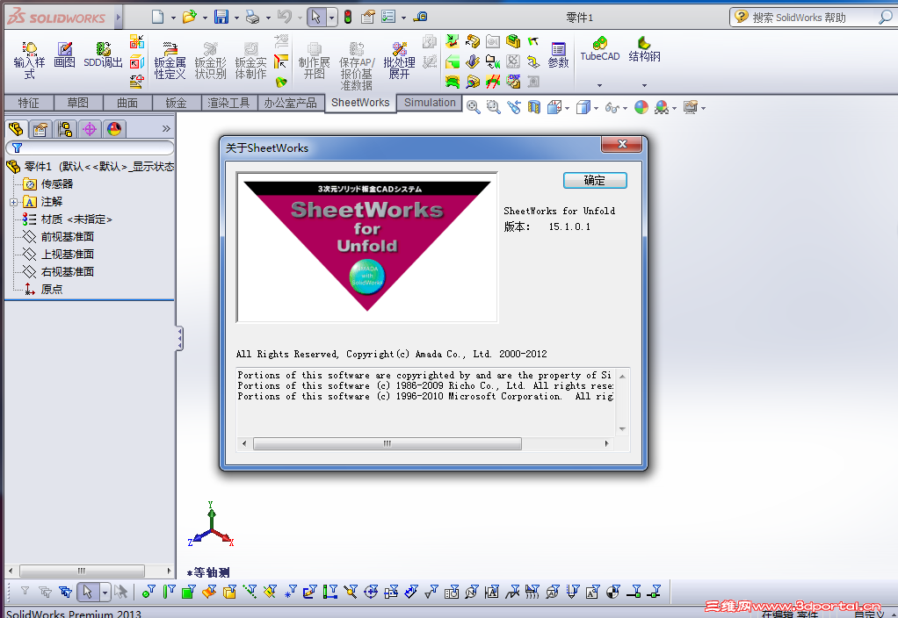Open the New document dropdown arrow
Image resolution: width=898 pixels, height=618 pixels.
point(173,18)
